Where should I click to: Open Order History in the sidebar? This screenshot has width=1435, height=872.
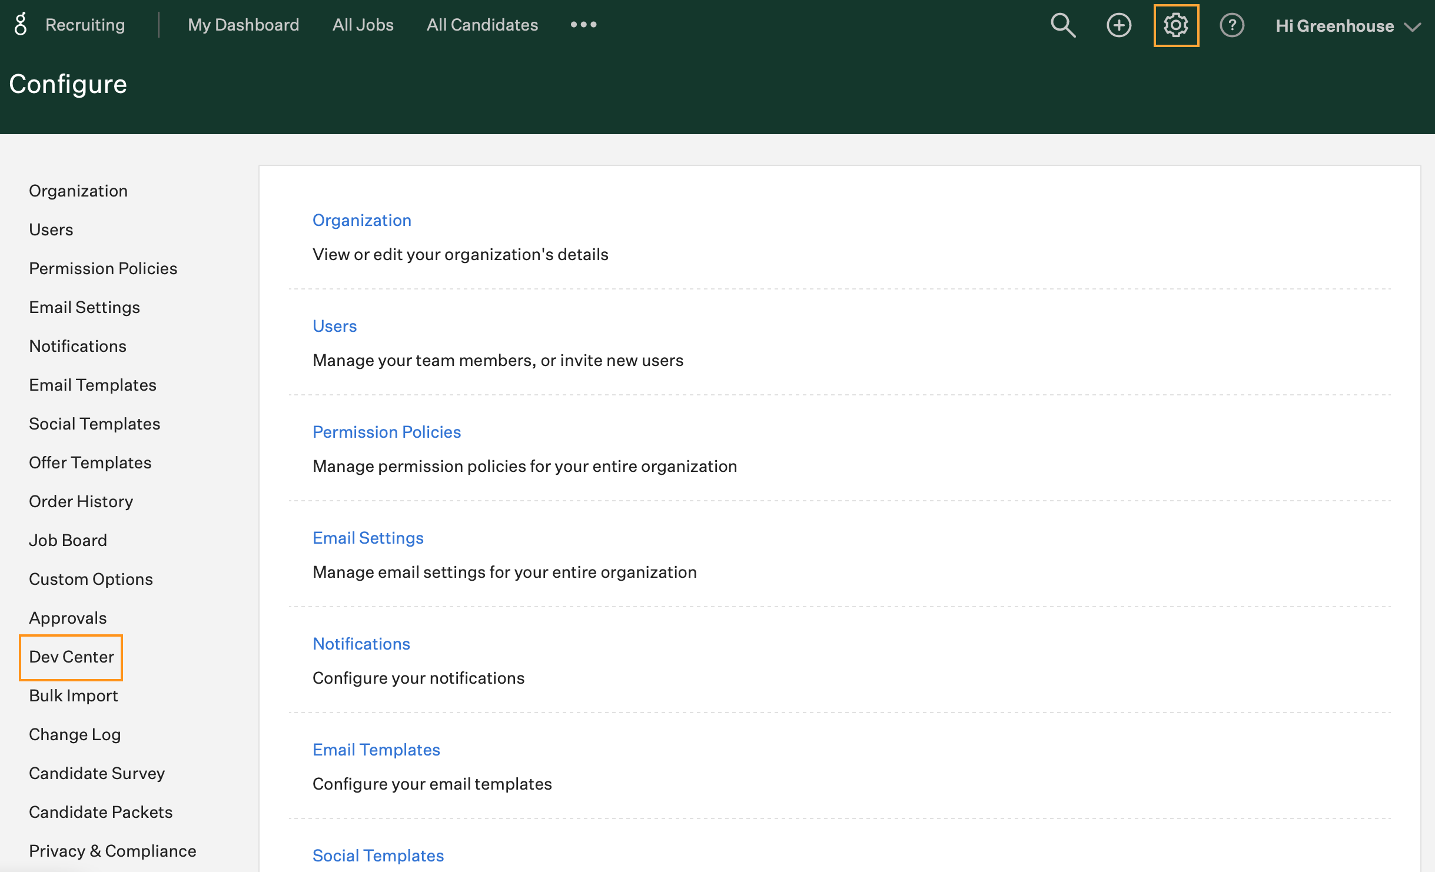coord(81,501)
